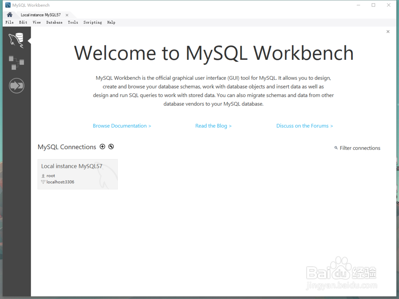Image resolution: width=399 pixels, height=299 pixels.
Task: Maximize the MySQL Workbench window
Action: (x=373, y=5)
